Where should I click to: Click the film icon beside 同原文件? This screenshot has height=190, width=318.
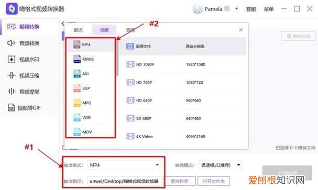pyautogui.click(x=130, y=47)
